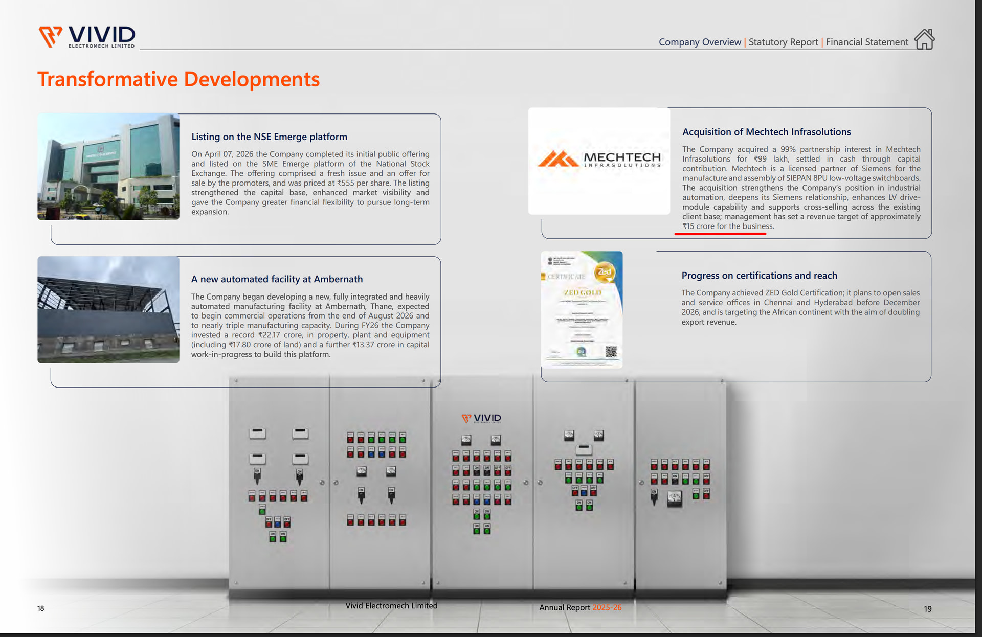Click the home icon in header

924,39
